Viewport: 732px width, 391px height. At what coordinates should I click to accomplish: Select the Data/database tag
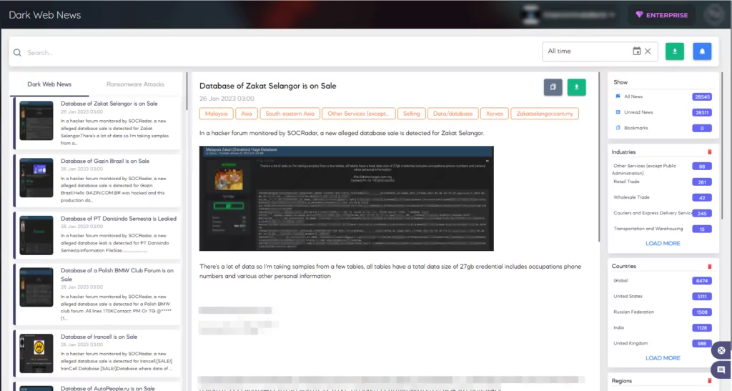pos(452,114)
